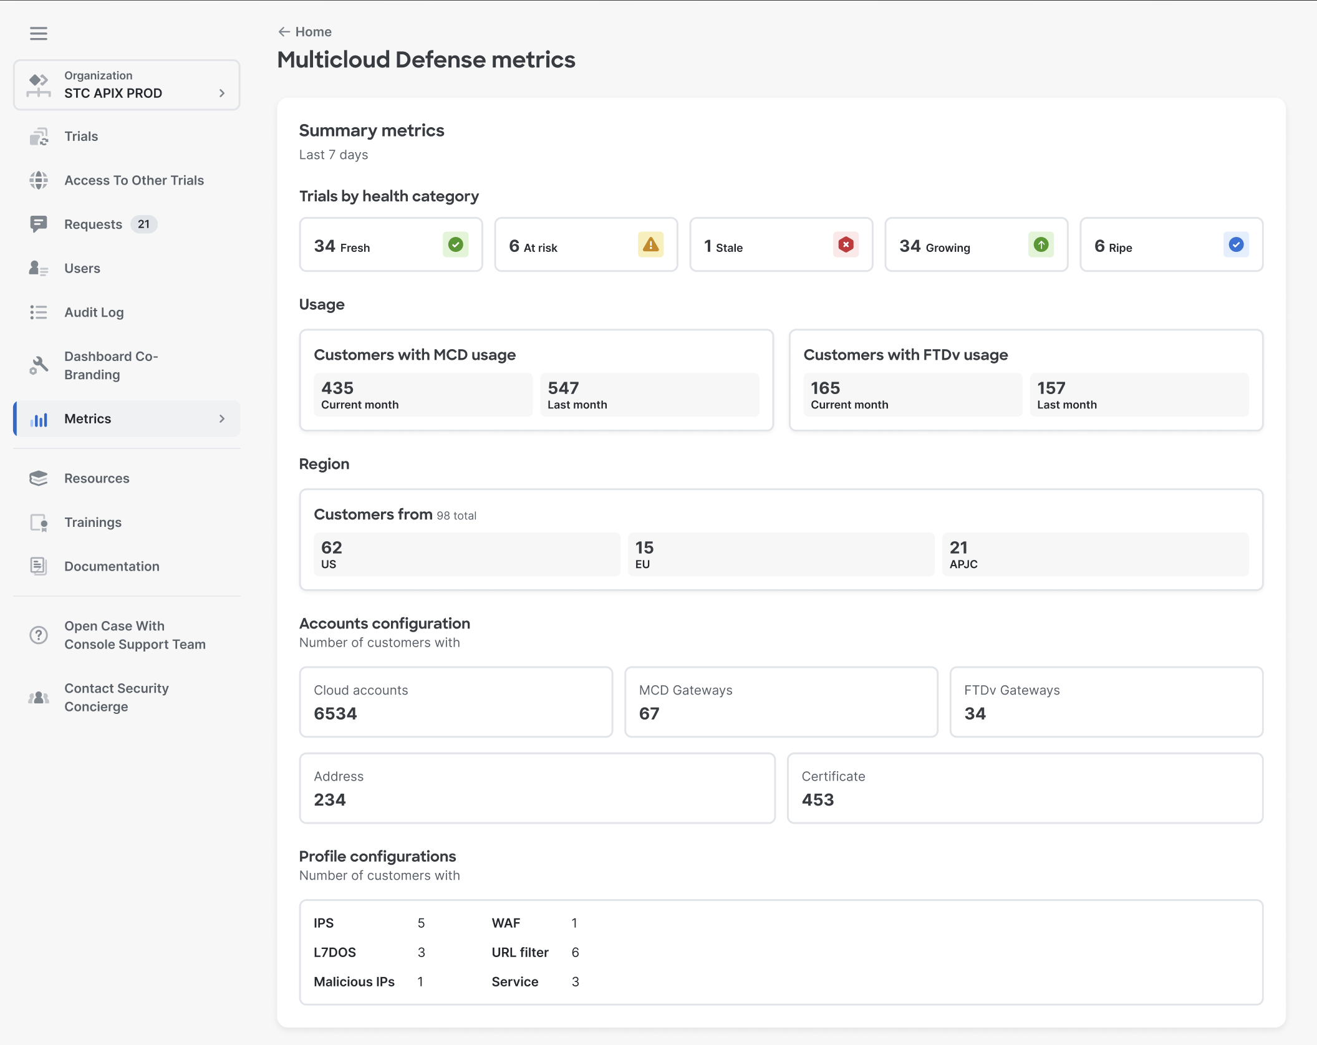Click the Users icon in sidebar

[39, 269]
